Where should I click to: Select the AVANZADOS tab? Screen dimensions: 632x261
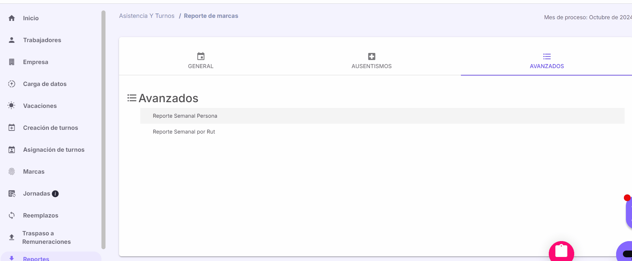coord(547,61)
